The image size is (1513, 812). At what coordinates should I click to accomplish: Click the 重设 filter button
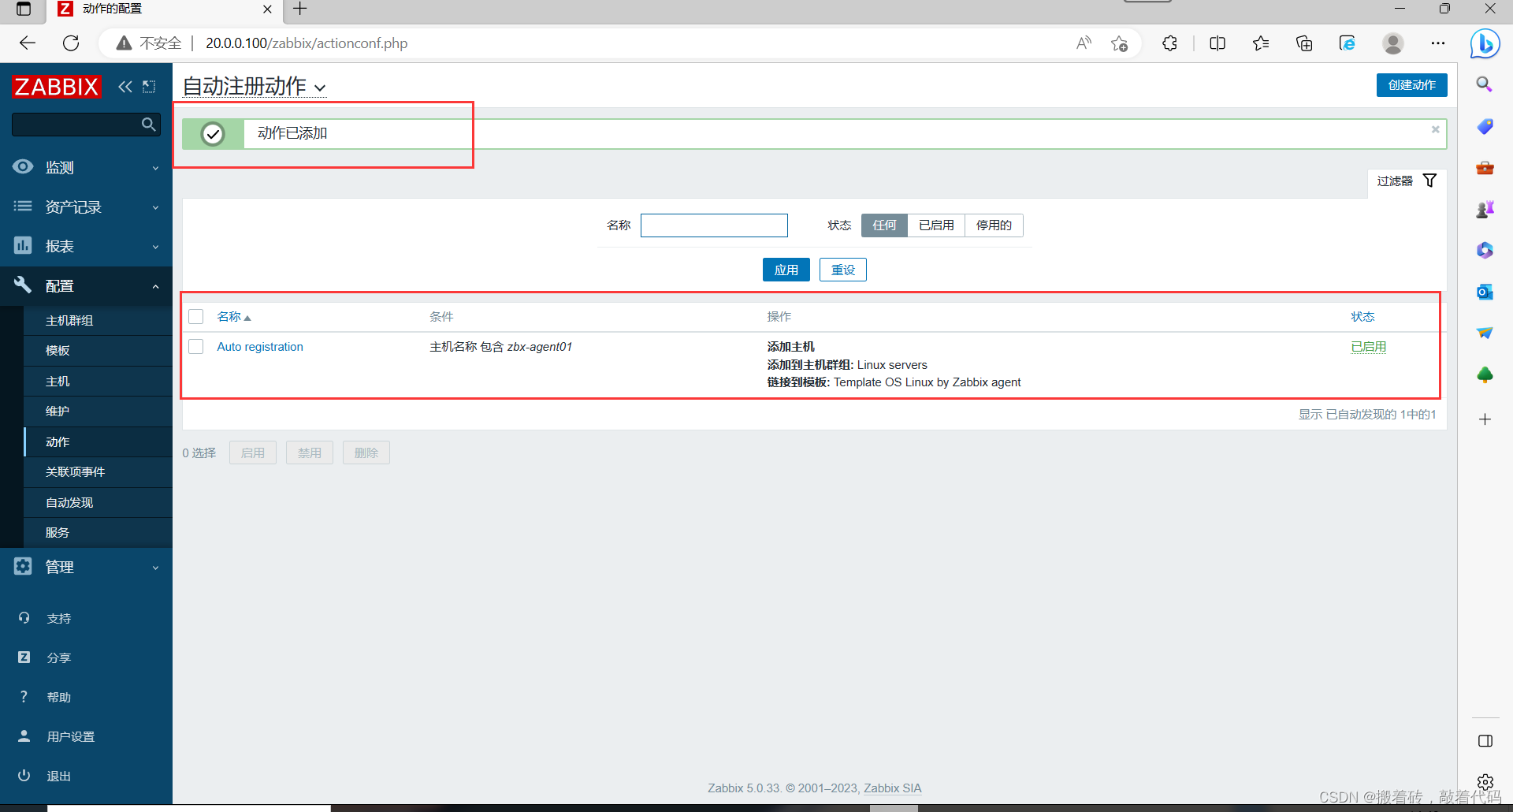[x=842, y=270]
